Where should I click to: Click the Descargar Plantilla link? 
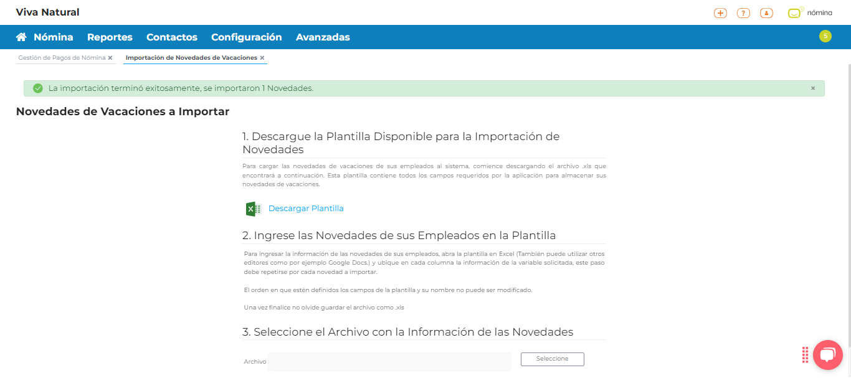[x=306, y=209]
